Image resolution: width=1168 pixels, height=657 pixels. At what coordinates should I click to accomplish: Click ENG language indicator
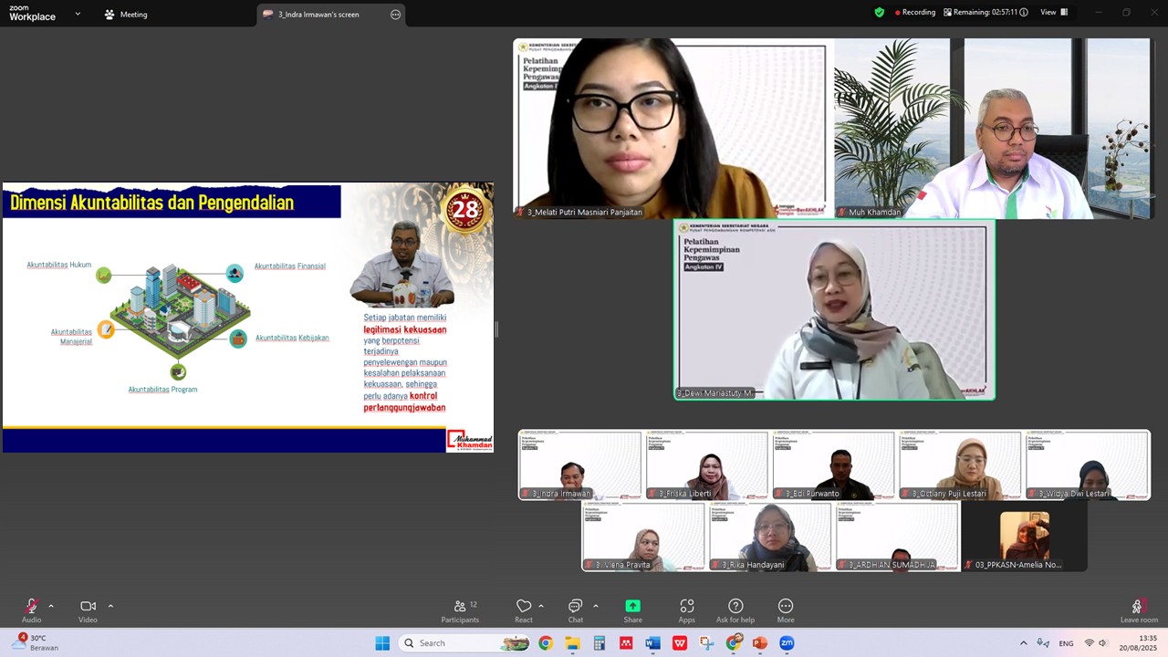(x=1066, y=643)
